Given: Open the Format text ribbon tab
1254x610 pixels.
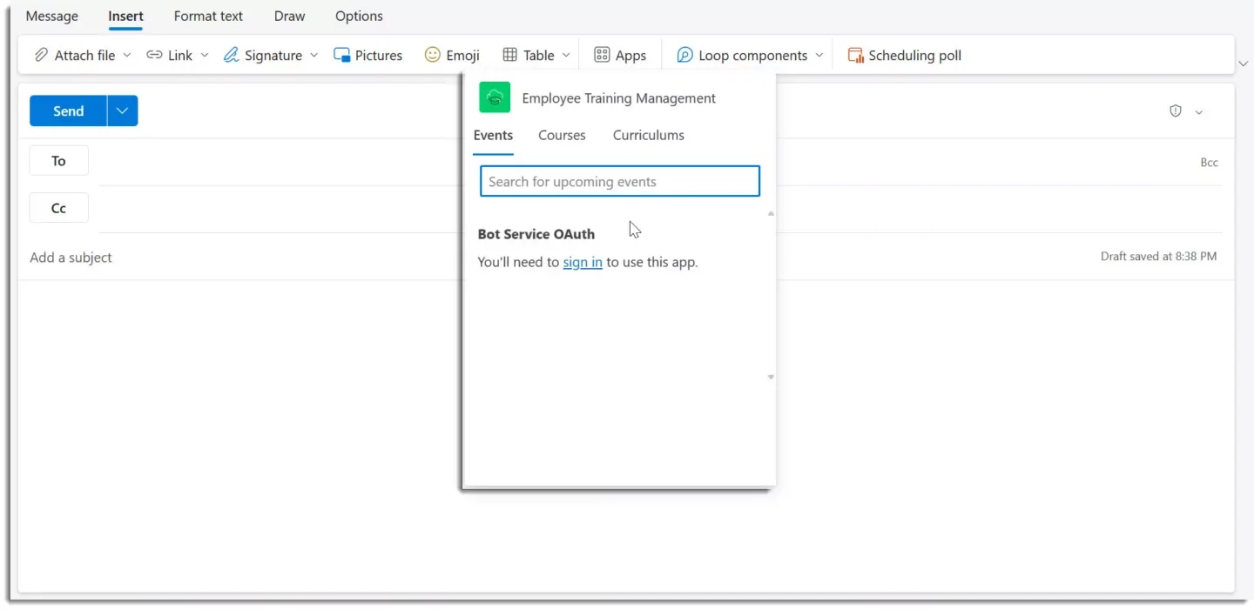Looking at the screenshot, I should (x=208, y=16).
